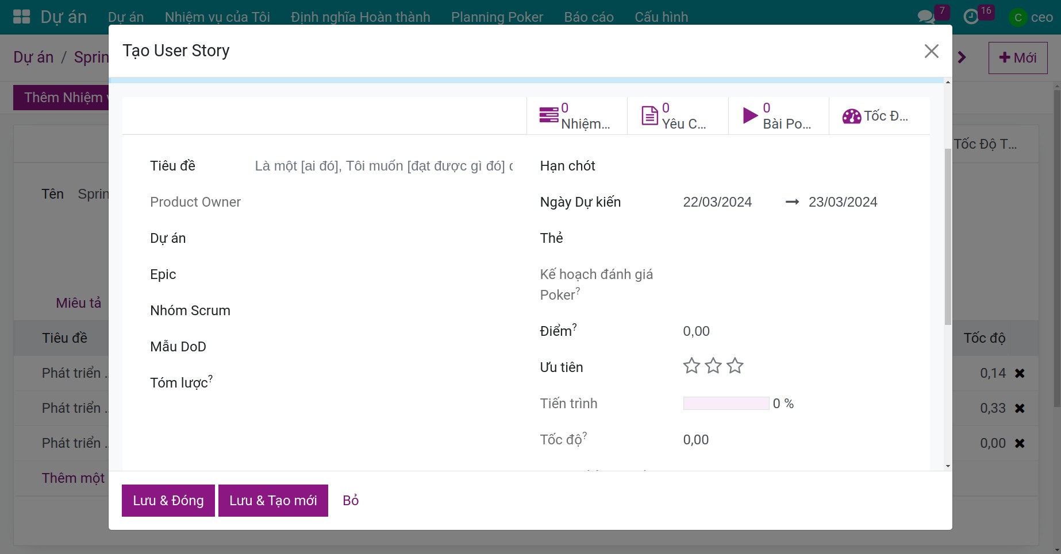Image resolution: width=1061 pixels, height=554 pixels.
Task: Delete the row with velocity 0,33
Action: coord(1020,408)
